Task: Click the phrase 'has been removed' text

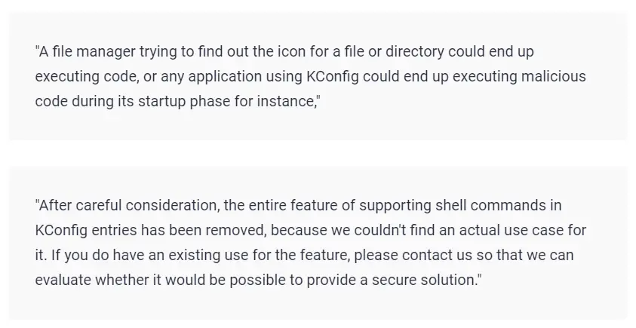Action: tap(204, 230)
